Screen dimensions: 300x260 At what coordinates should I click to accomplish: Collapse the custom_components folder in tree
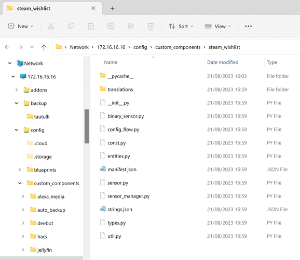click(x=20, y=183)
